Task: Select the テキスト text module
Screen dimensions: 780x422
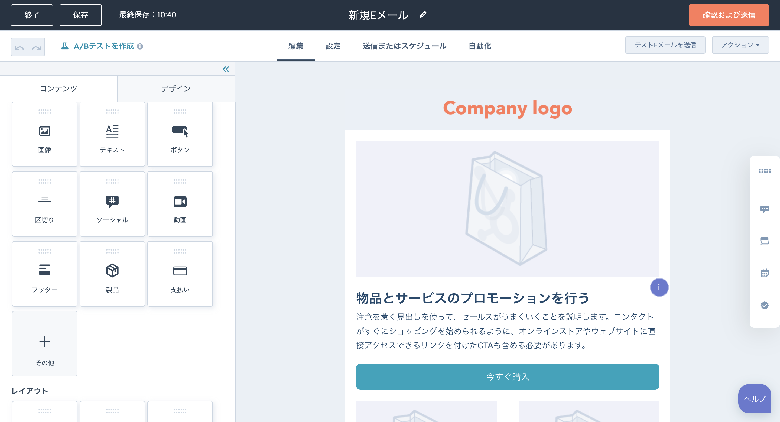Action: coord(112,134)
